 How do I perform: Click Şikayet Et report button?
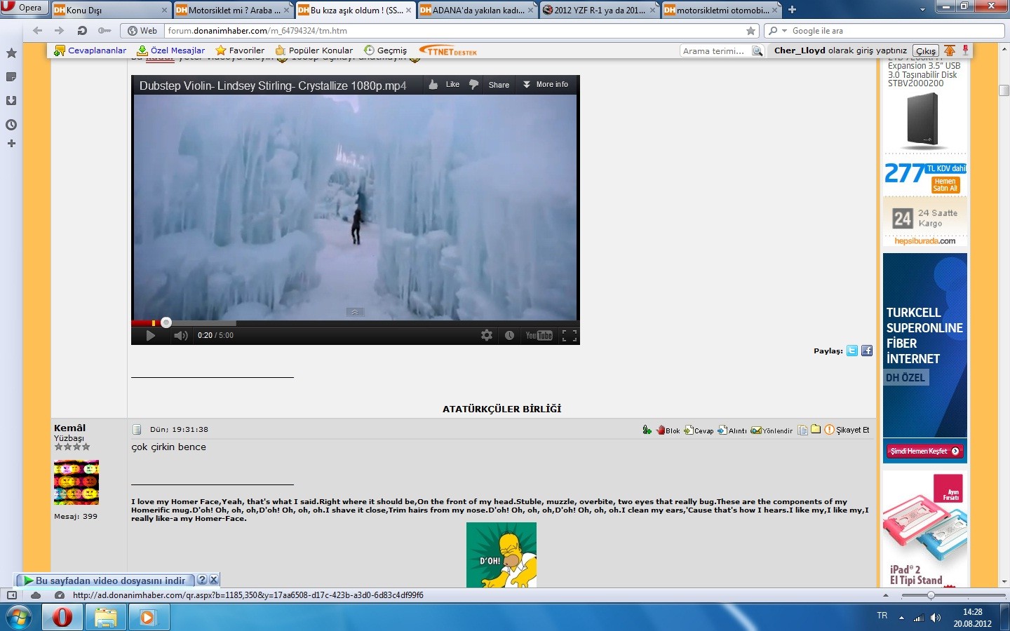pyautogui.click(x=847, y=430)
